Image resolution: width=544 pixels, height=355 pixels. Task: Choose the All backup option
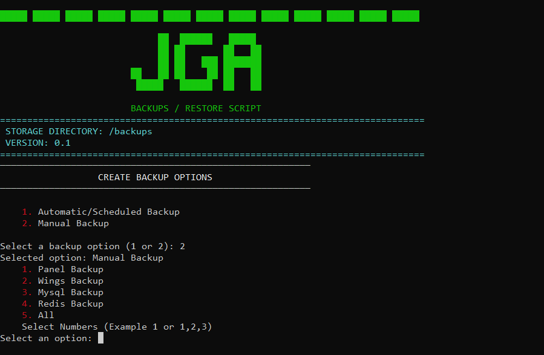(x=46, y=315)
